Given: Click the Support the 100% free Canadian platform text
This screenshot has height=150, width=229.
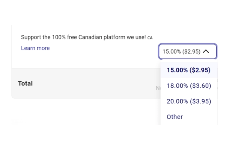Looking at the screenshot, I should coord(83,37).
